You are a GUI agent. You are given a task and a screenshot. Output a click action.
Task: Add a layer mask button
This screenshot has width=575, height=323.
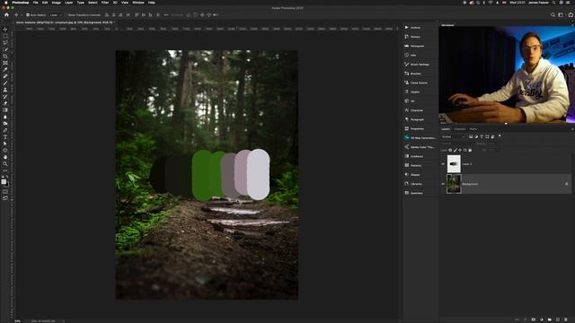533,319
